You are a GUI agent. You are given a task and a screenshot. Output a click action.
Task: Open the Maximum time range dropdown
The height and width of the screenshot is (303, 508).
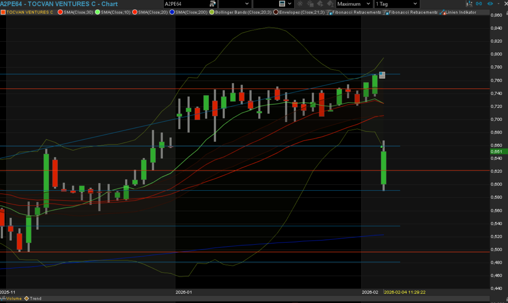[x=354, y=4]
